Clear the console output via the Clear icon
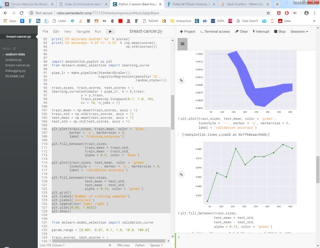 (x=237, y=31)
